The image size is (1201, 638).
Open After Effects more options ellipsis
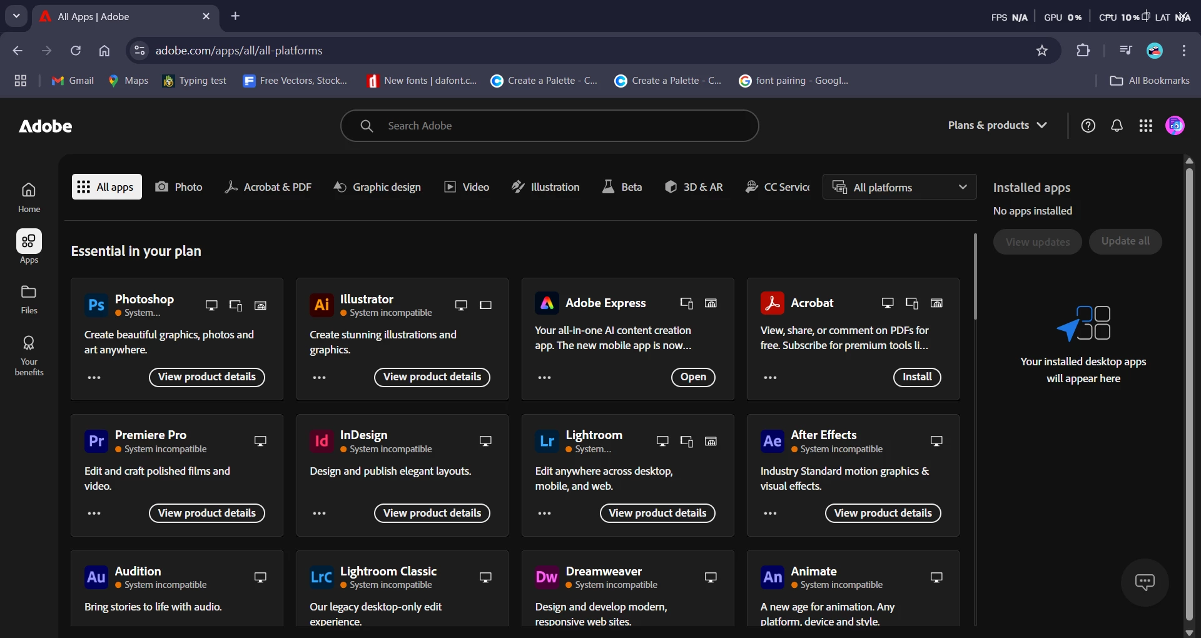click(x=771, y=513)
